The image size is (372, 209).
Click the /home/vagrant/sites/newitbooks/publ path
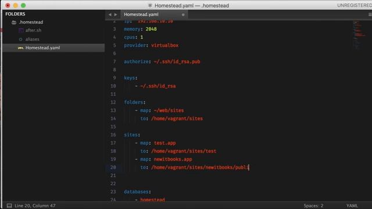[x=200, y=167]
